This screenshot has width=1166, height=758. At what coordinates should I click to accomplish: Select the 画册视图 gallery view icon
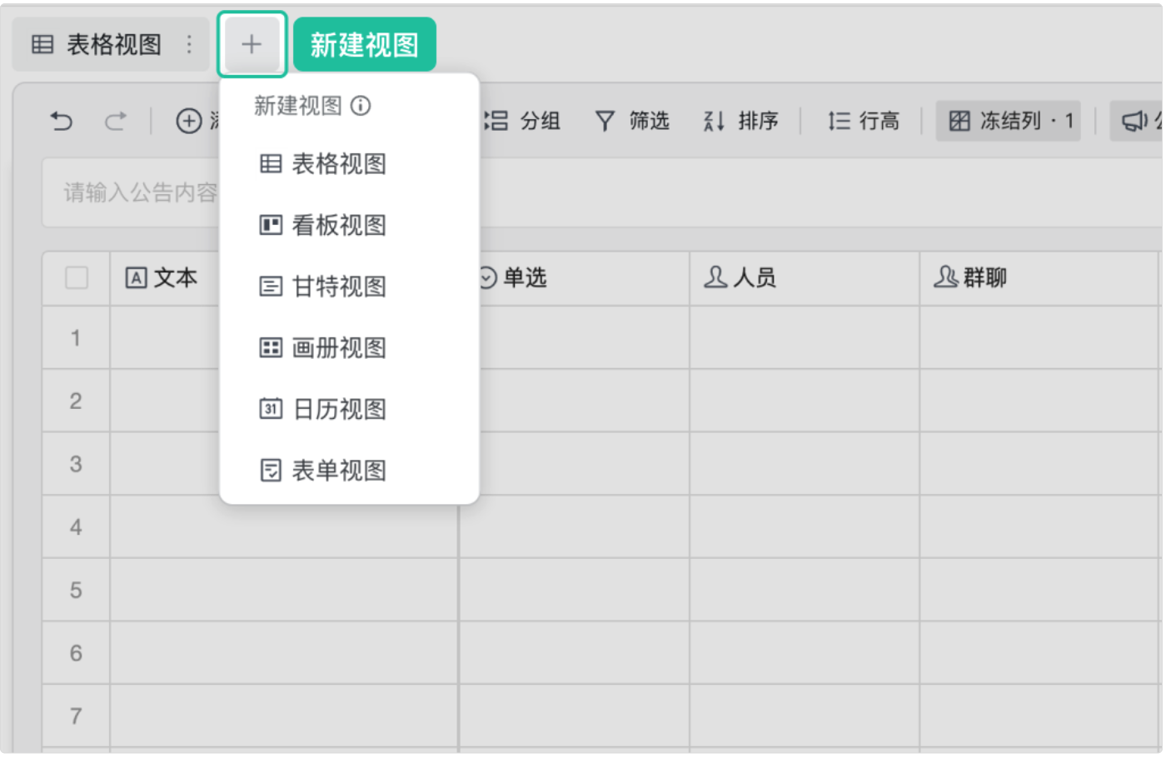[x=271, y=347]
